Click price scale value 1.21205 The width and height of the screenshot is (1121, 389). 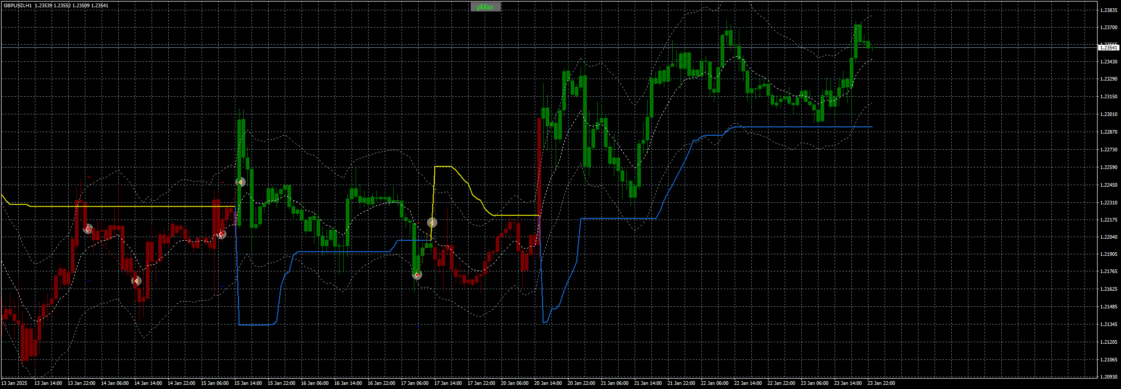pos(1108,342)
